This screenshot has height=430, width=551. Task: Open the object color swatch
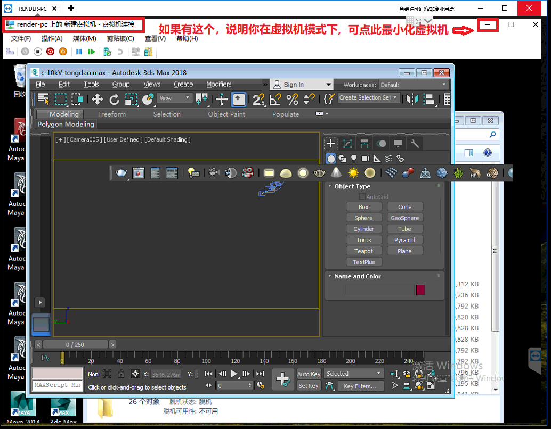[x=420, y=290]
